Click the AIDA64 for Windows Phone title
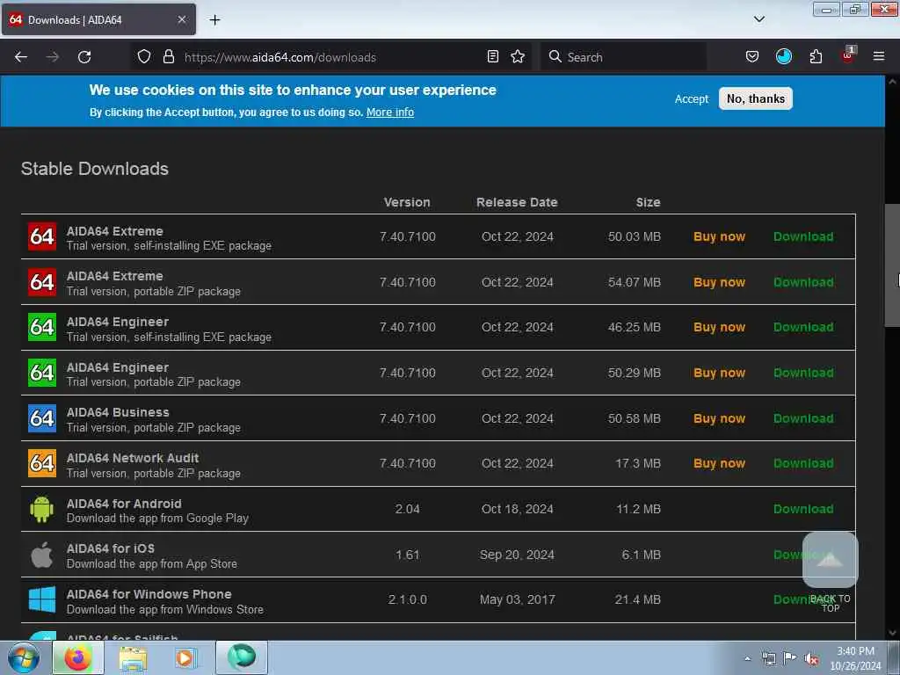The height and width of the screenshot is (675, 900). (x=149, y=594)
